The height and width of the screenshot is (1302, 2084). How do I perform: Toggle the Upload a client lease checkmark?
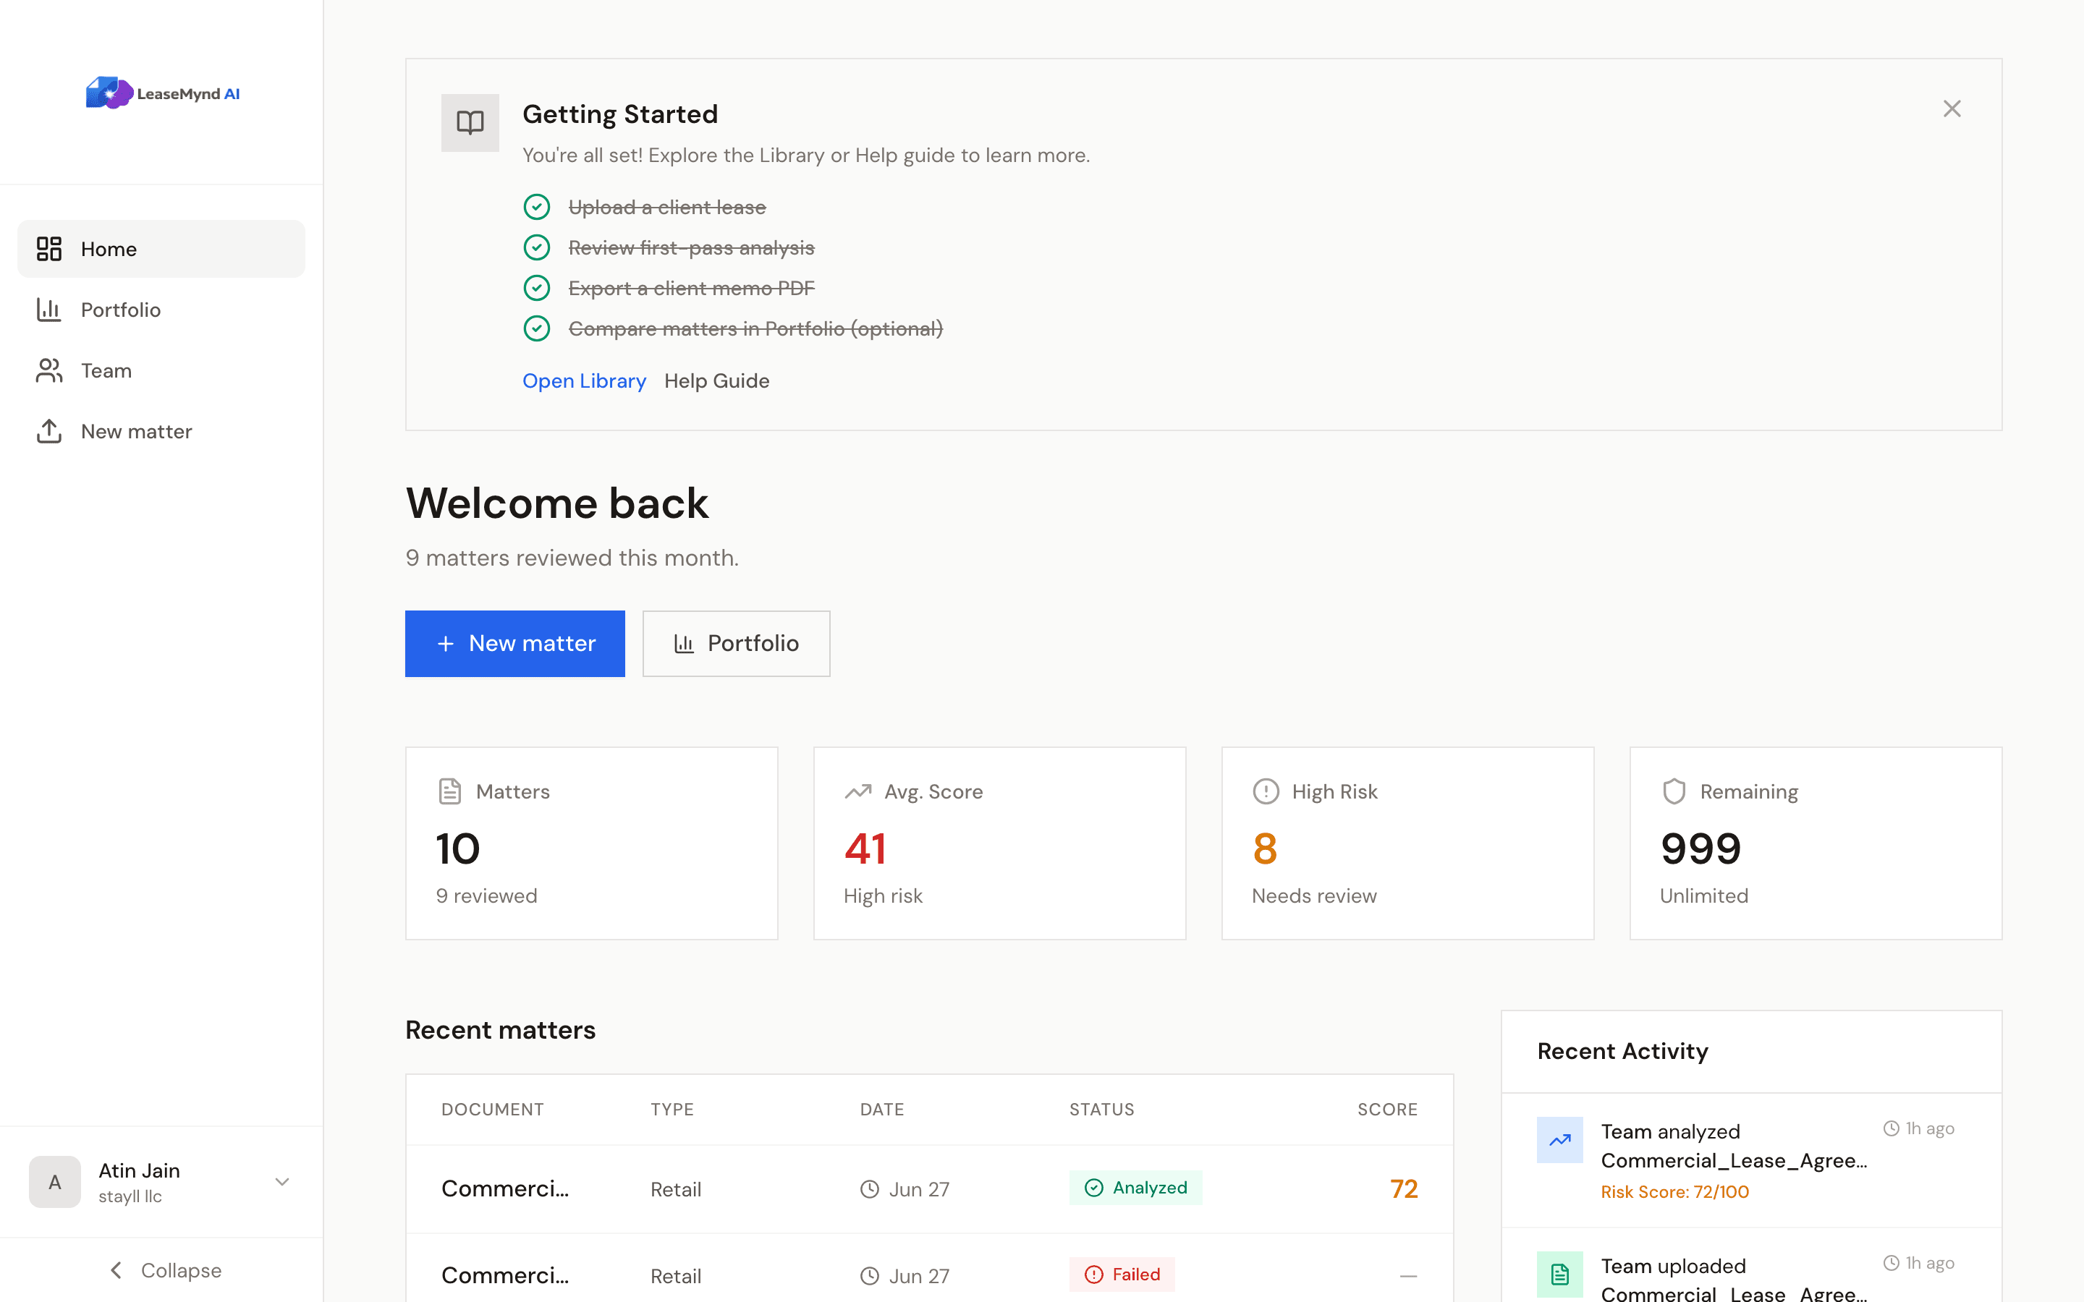pyautogui.click(x=536, y=208)
